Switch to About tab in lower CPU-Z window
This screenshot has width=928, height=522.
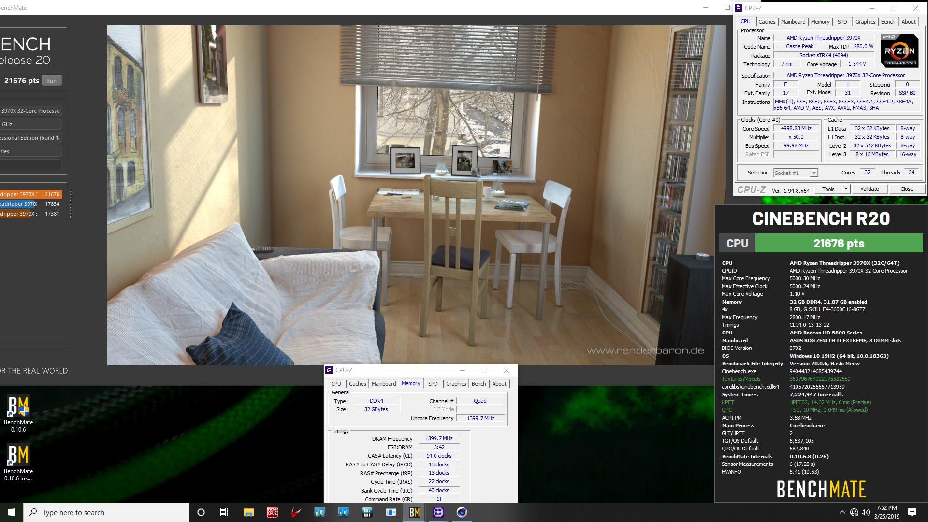499,384
